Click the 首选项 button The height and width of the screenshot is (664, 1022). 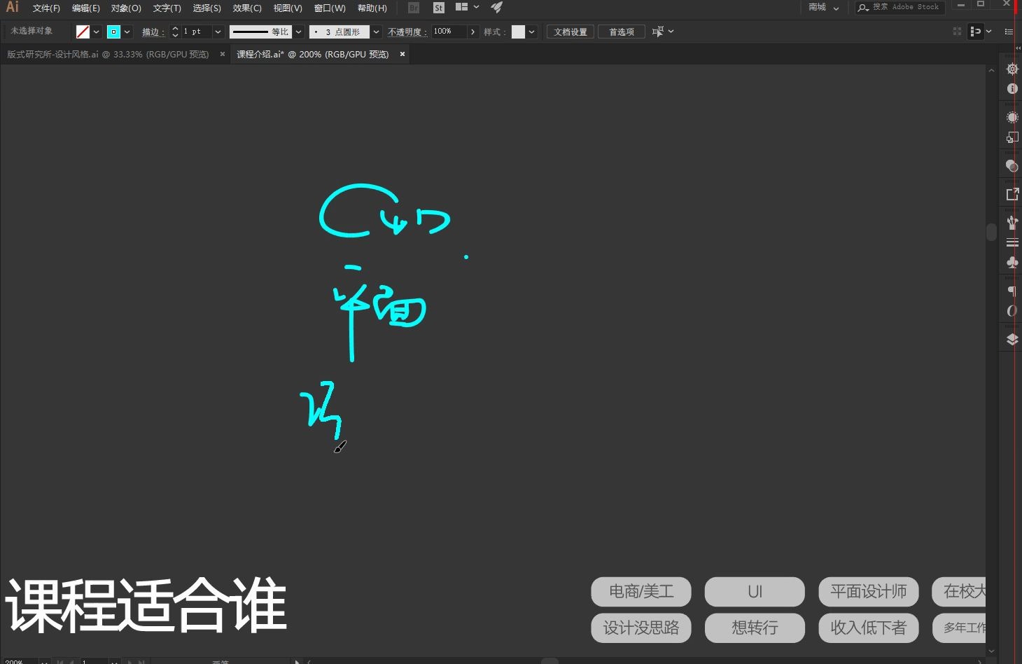coord(620,32)
